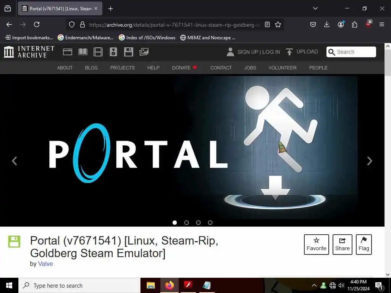
Task: Close the Portal (v7671541) tab
Action: (x=96, y=8)
